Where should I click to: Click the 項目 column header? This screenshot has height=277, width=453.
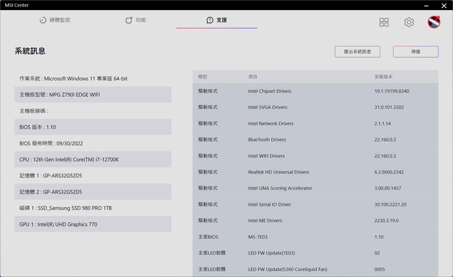(x=252, y=77)
